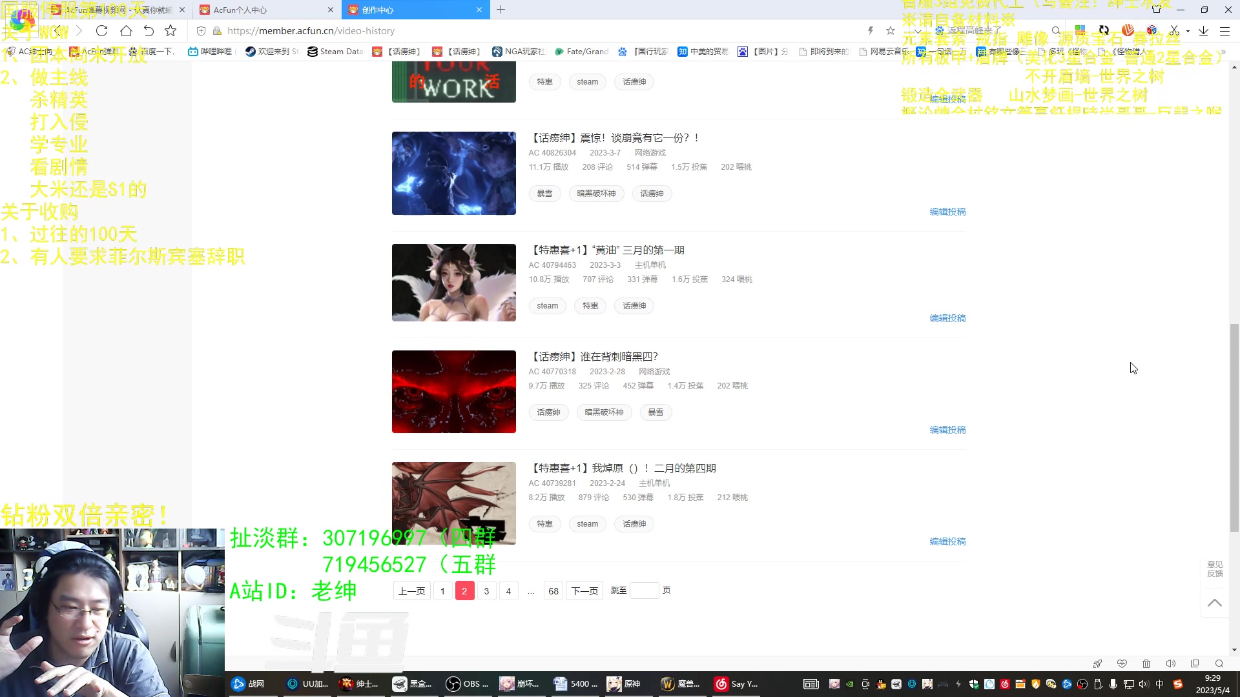Screen dimensions: 1240x697
Task: Go to next page with 下一页
Action: [x=584, y=591]
